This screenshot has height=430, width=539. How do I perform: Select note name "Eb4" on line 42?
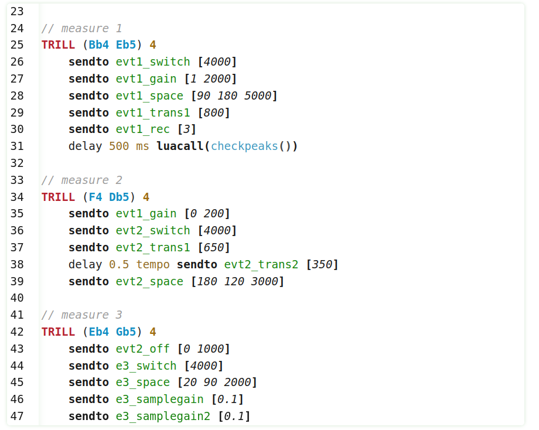pyautogui.click(x=98, y=332)
